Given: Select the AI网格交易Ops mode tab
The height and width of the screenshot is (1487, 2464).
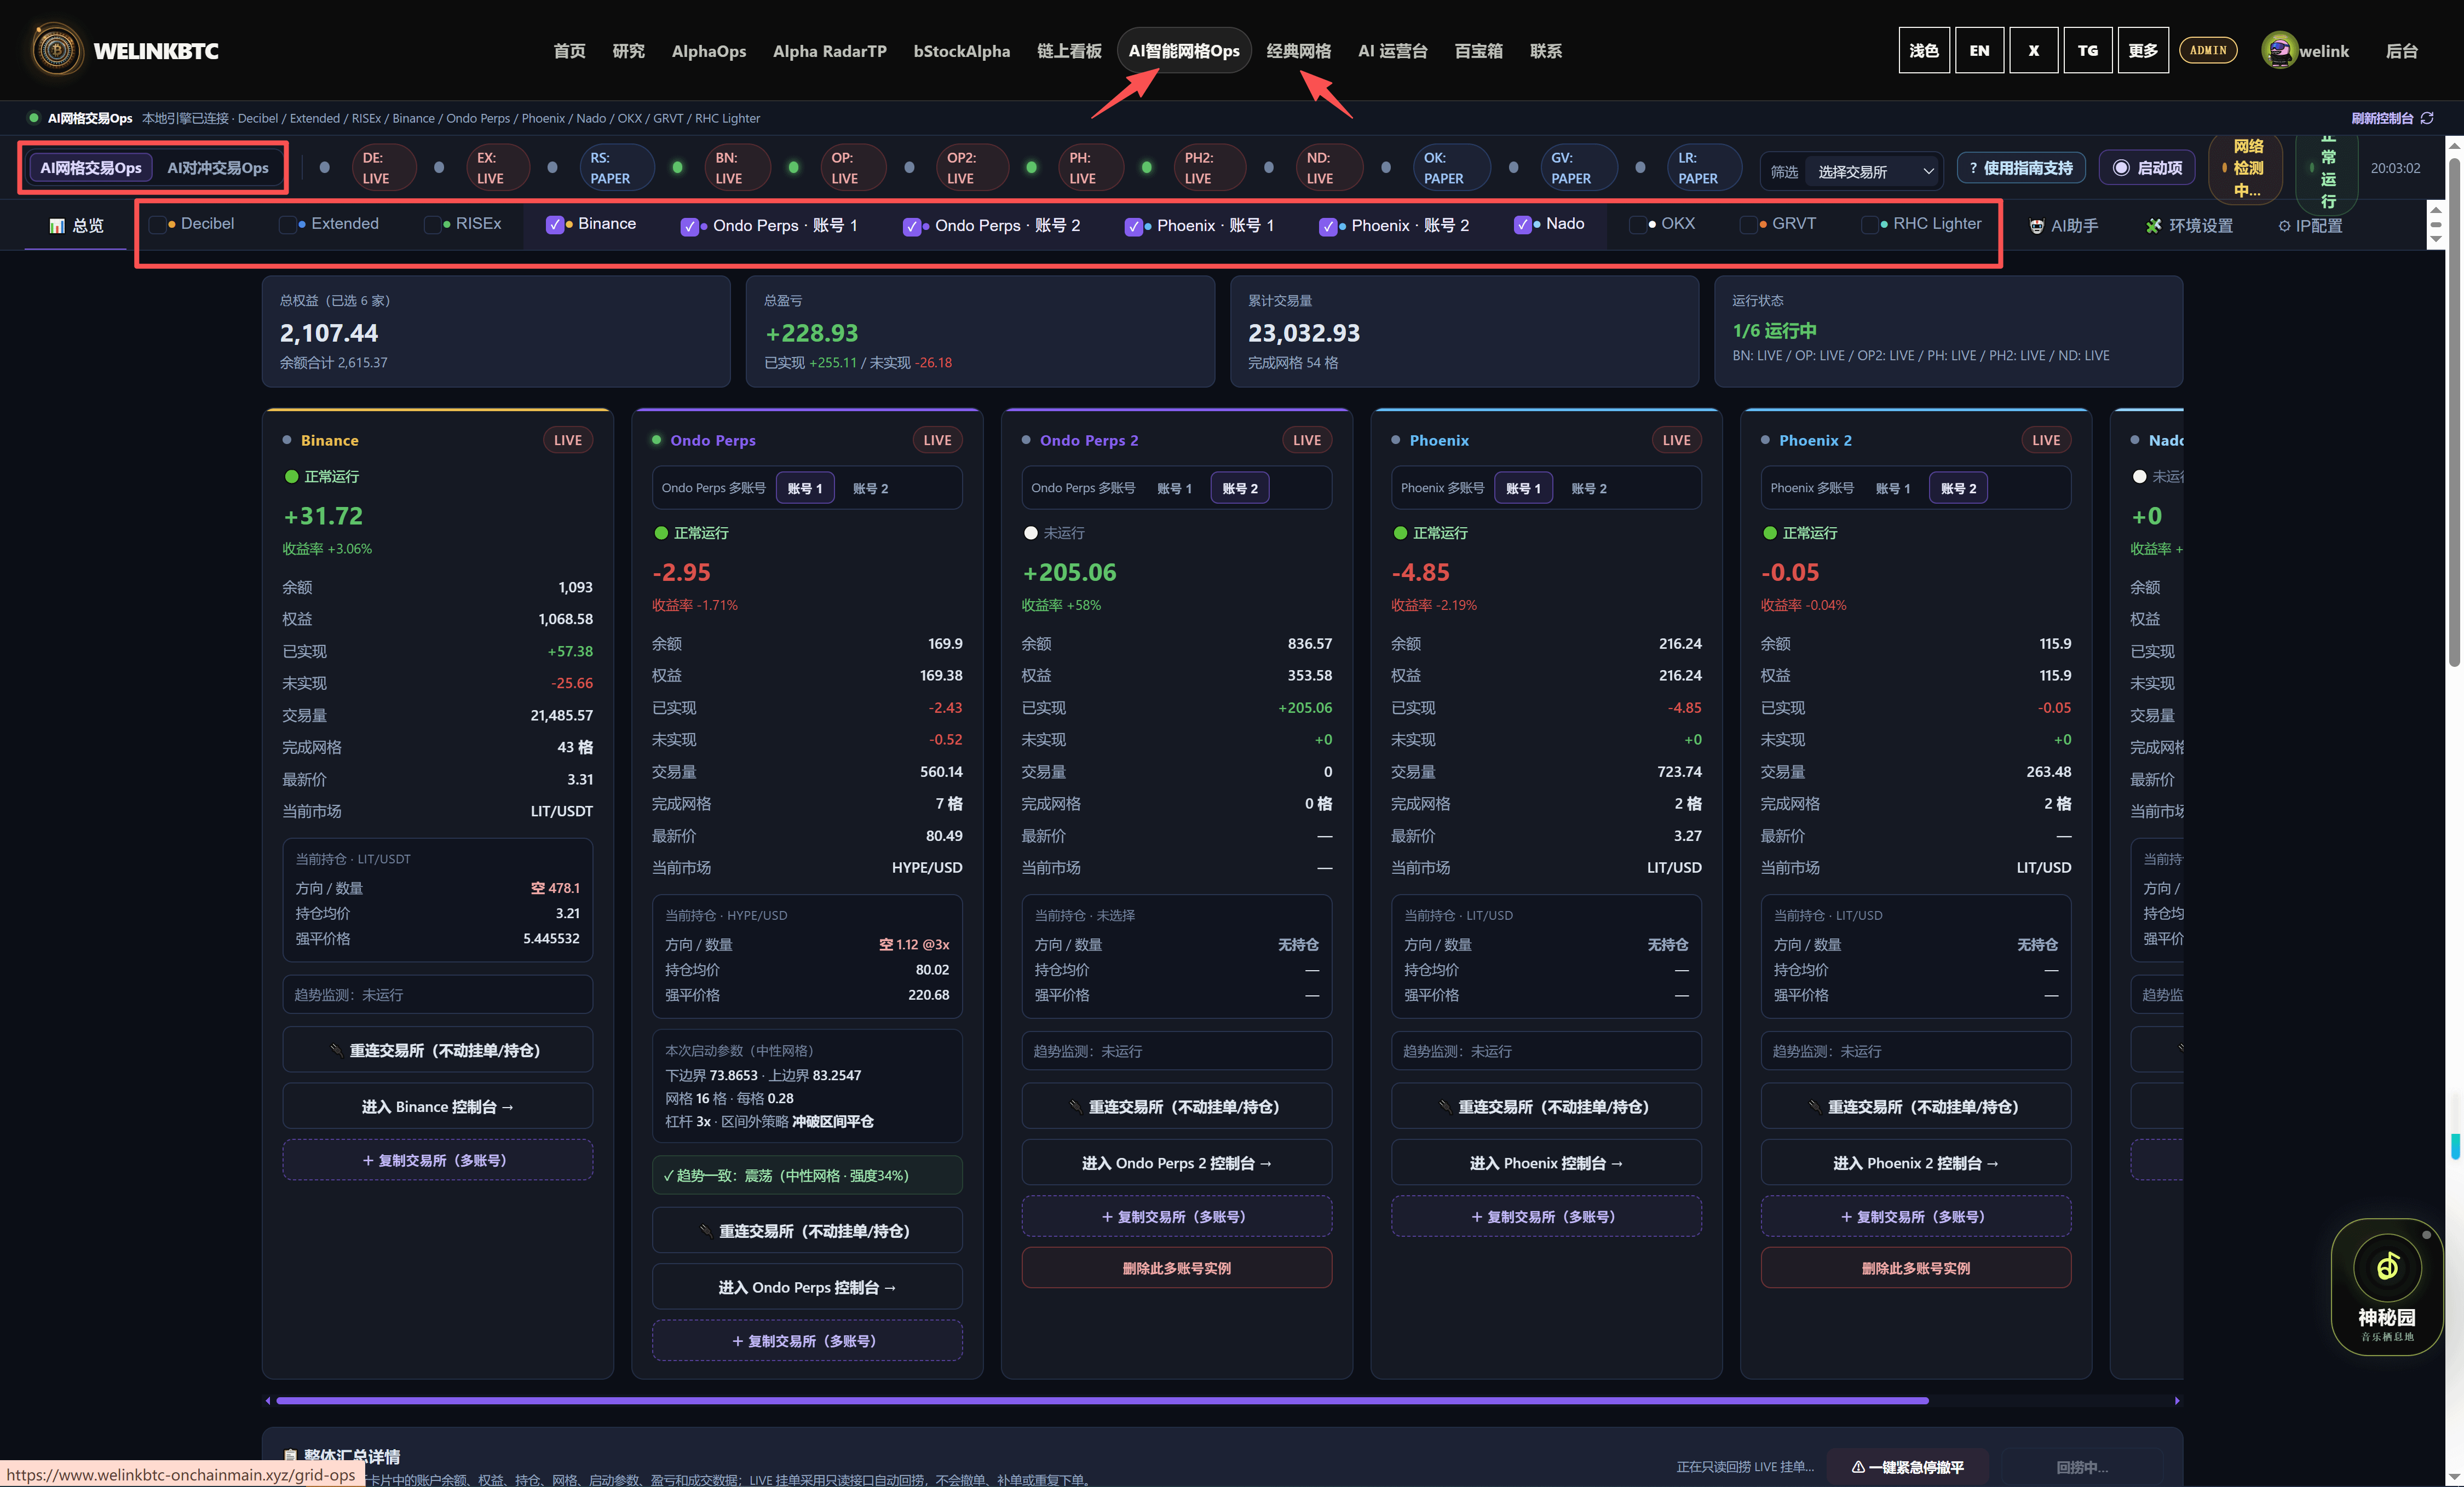Looking at the screenshot, I should (x=91, y=168).
